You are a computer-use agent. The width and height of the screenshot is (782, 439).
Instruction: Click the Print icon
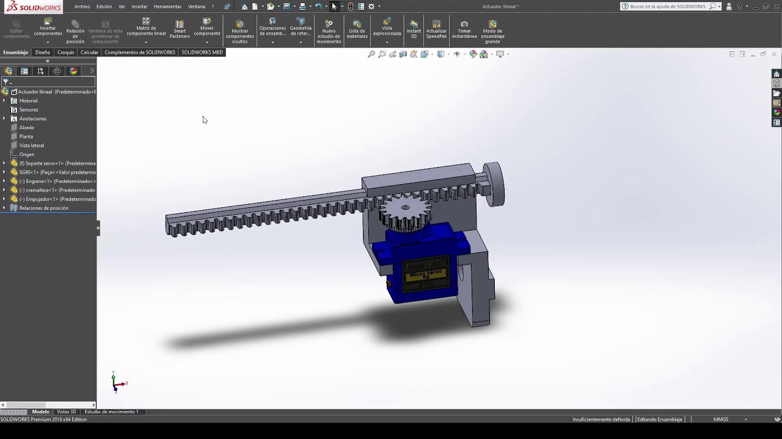(x=302, y=7)
